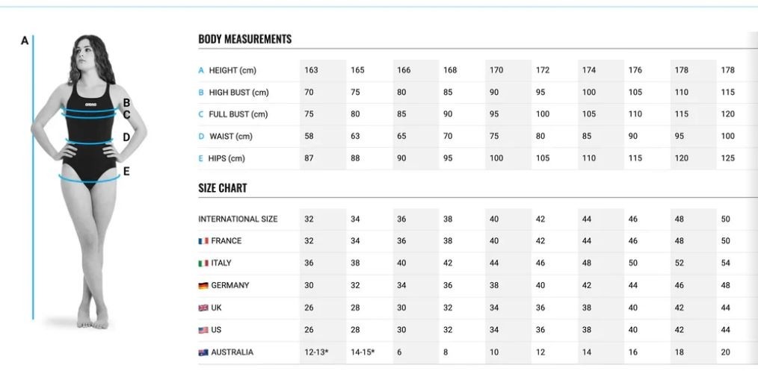Click the hips value 125 cell
Image resolution: width=758 pixels, height=371 pixels.
(727, 158)
